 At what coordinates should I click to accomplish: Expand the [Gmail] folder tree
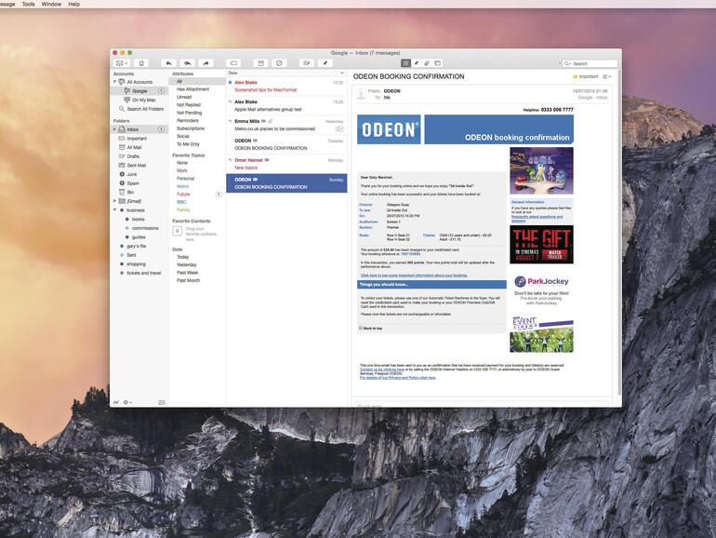coord(115,201)
